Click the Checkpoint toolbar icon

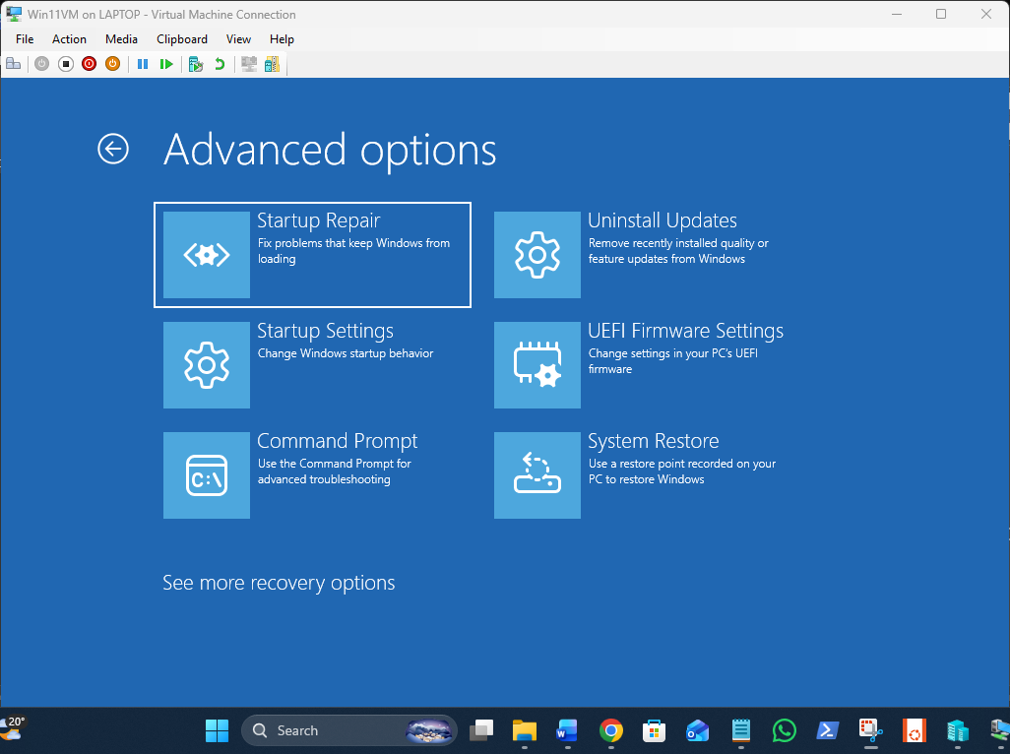[x=196, y=64]
